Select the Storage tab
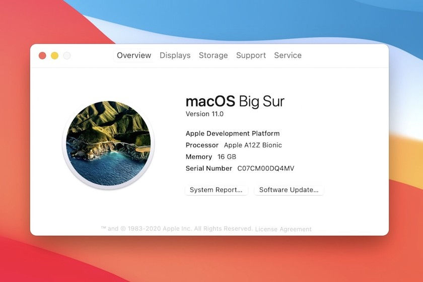The image size is (423, 282). [213, 55]
